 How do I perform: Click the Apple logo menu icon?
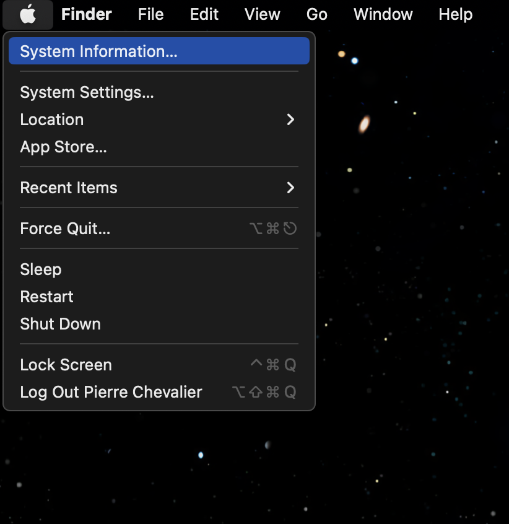point(28,14)
